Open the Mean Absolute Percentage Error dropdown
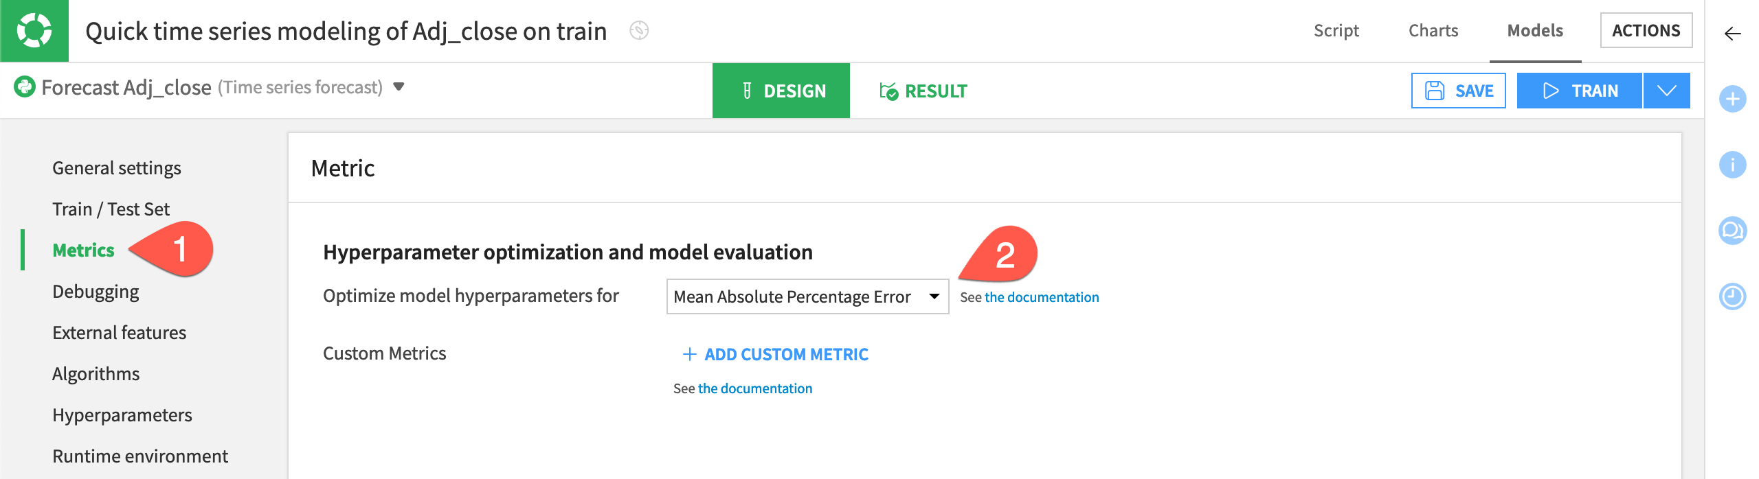1759x479 pixels. pyautogui.click(x=807, y=296)
